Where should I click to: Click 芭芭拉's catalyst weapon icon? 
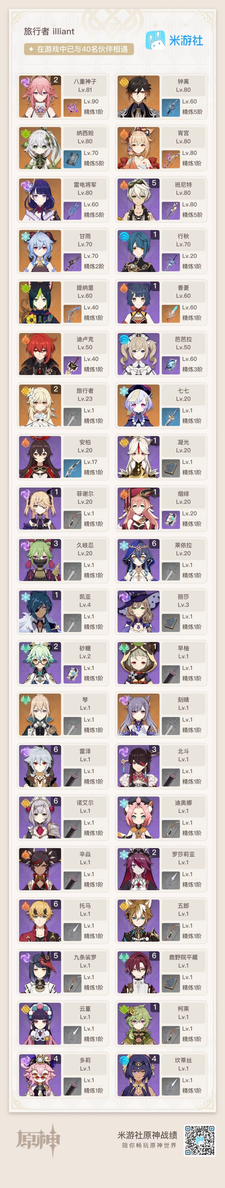[x=171, y=364]
